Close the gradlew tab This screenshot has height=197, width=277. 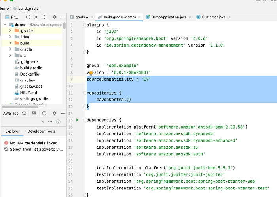coord(92,17)
